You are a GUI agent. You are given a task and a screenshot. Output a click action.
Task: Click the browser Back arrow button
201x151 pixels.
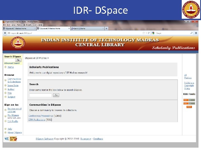[5, 33]
